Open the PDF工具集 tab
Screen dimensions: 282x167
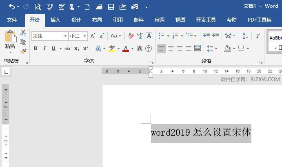pyautogui.click(x=259, y=20)
